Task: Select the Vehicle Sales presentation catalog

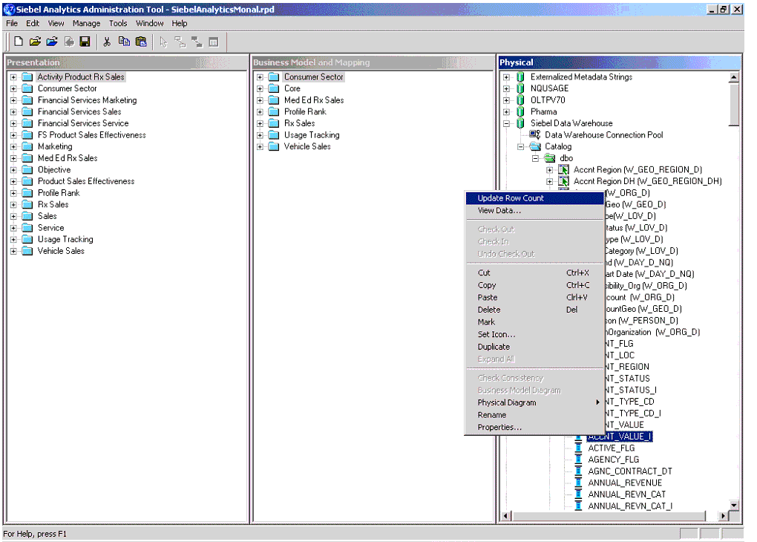Action: tap(61, 251)
